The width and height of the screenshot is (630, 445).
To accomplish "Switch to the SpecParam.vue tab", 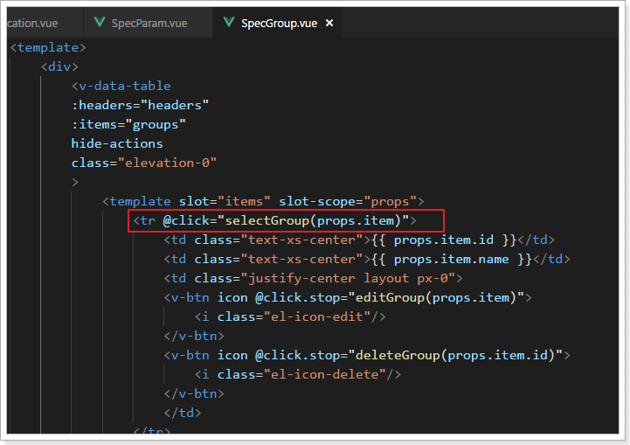I will [150, 24].
